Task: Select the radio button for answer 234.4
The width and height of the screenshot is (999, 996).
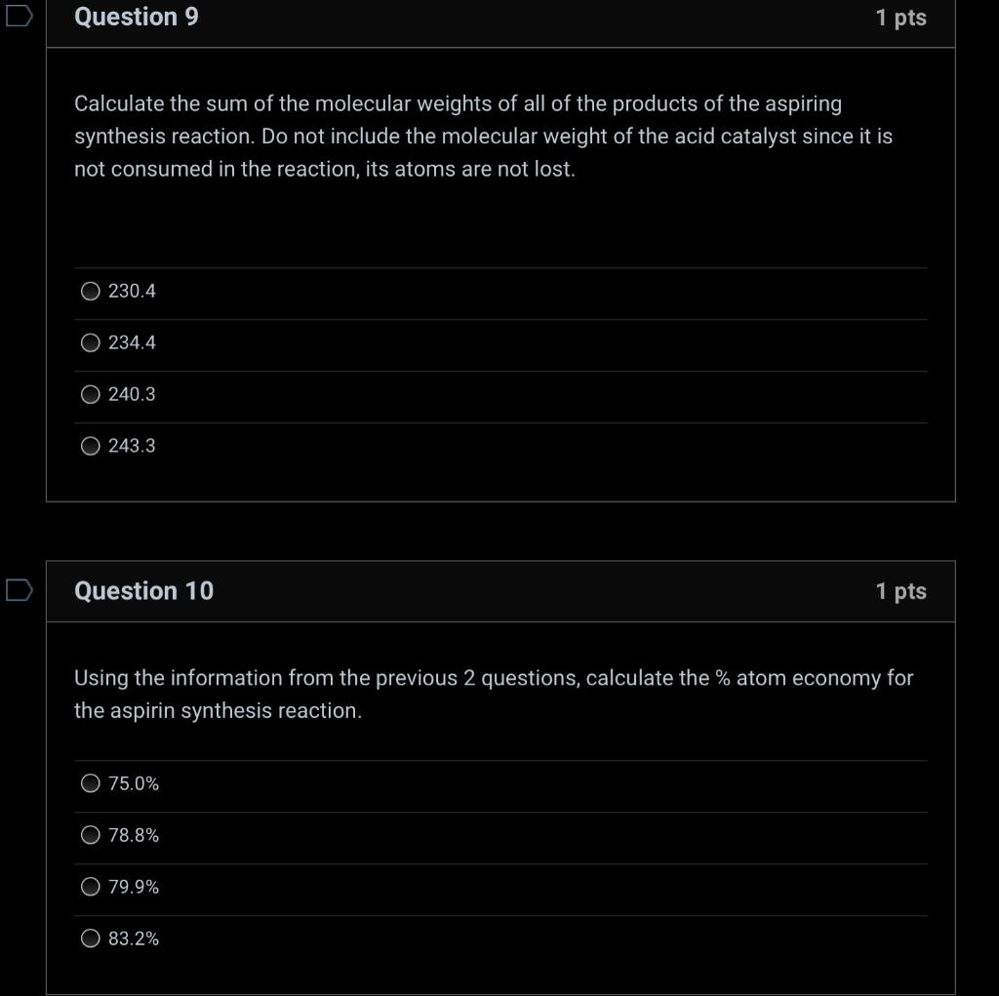Action: pyautogui.click(x=91, y=341)
